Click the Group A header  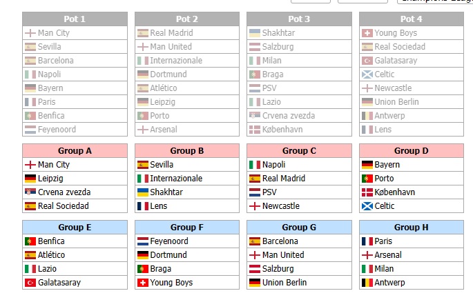(x=75, y=150)
